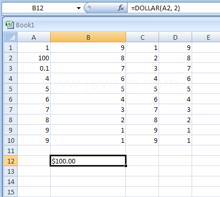The height and width of the screenshot is (197, 220).
Task: Select cell D10 containing 1
Action: pos(176,140)
